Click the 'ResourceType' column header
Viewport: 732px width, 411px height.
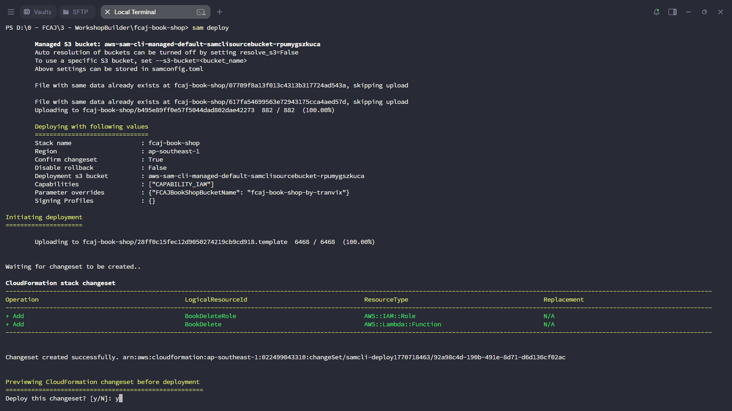tap(386, 300)
